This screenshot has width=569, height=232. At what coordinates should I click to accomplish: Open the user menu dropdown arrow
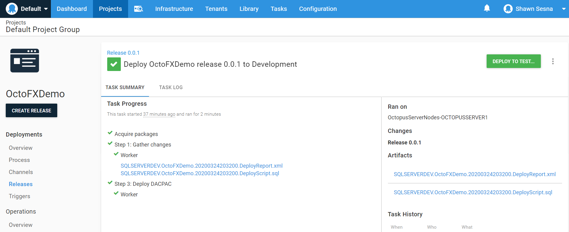(x=564, y=9)
